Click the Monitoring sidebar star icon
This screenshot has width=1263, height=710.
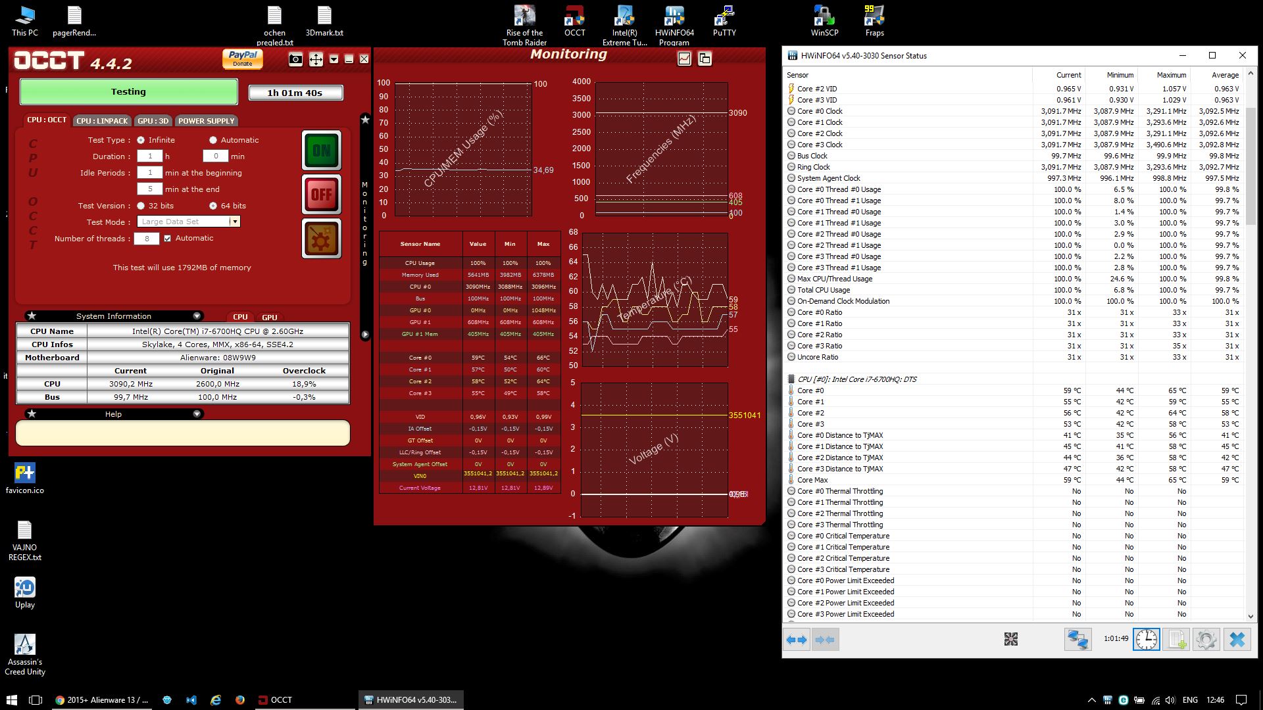click(x=365, y=120)
